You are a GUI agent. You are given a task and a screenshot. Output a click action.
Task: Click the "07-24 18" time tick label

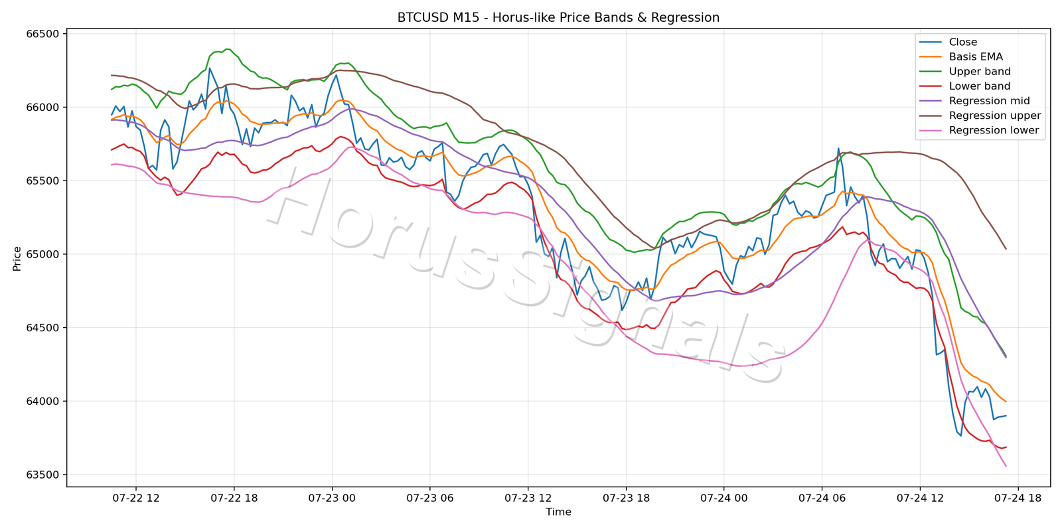click(1018, 498)
